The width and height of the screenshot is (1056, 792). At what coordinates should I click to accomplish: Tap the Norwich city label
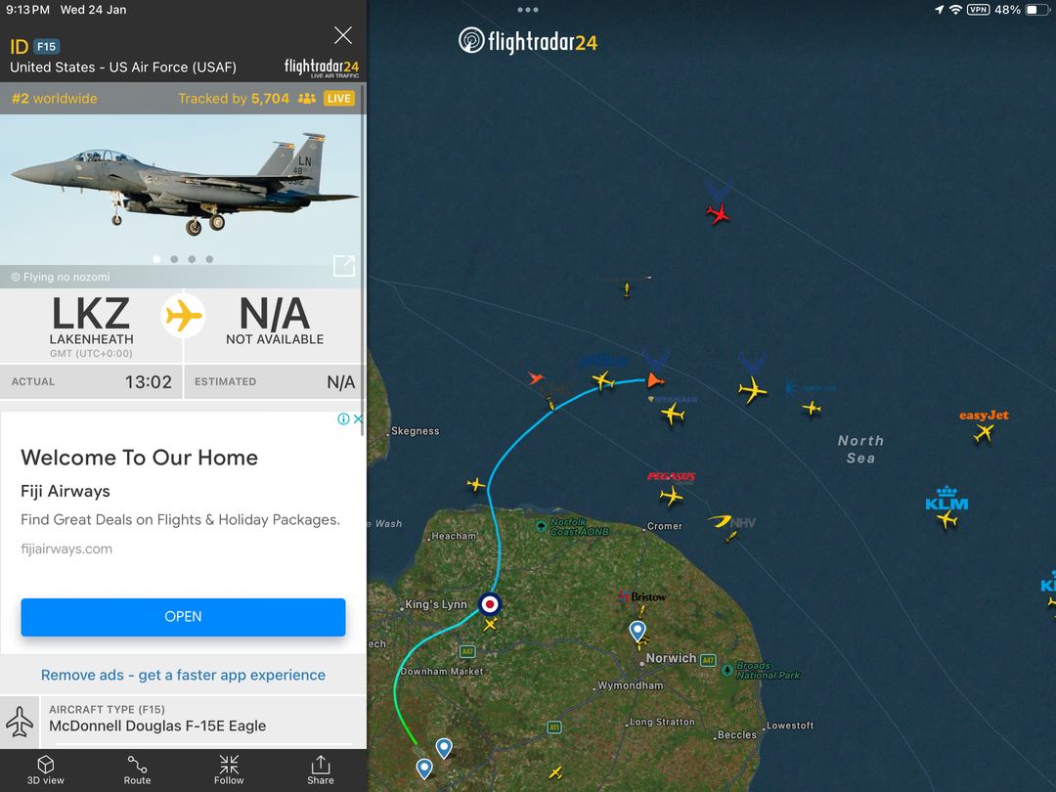[671, 658]
